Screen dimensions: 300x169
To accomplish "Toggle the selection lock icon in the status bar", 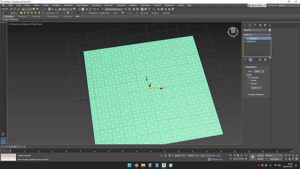I will 165,155.
